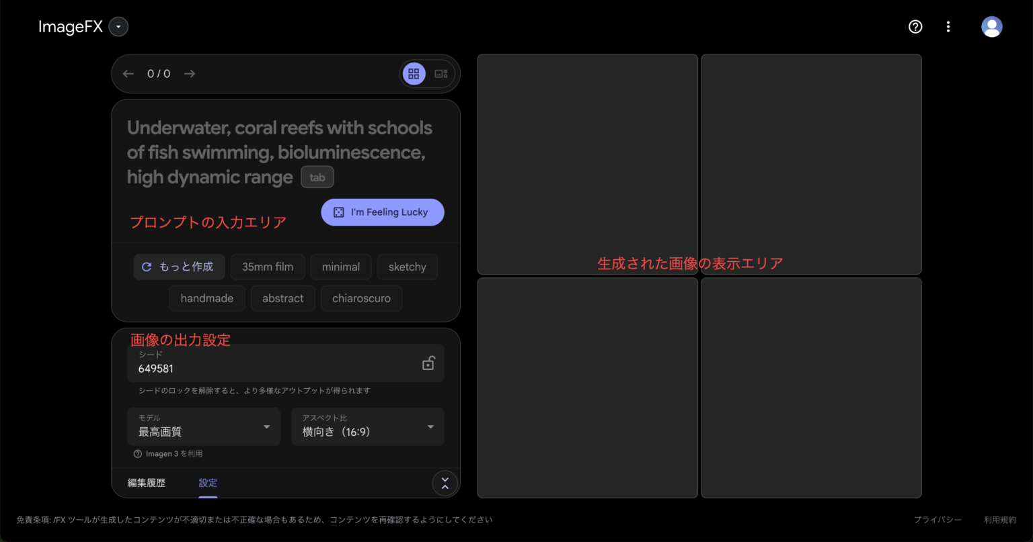
Task: Open the アスペクト比 aspect ratio dropdown
Action: point(367,426)
